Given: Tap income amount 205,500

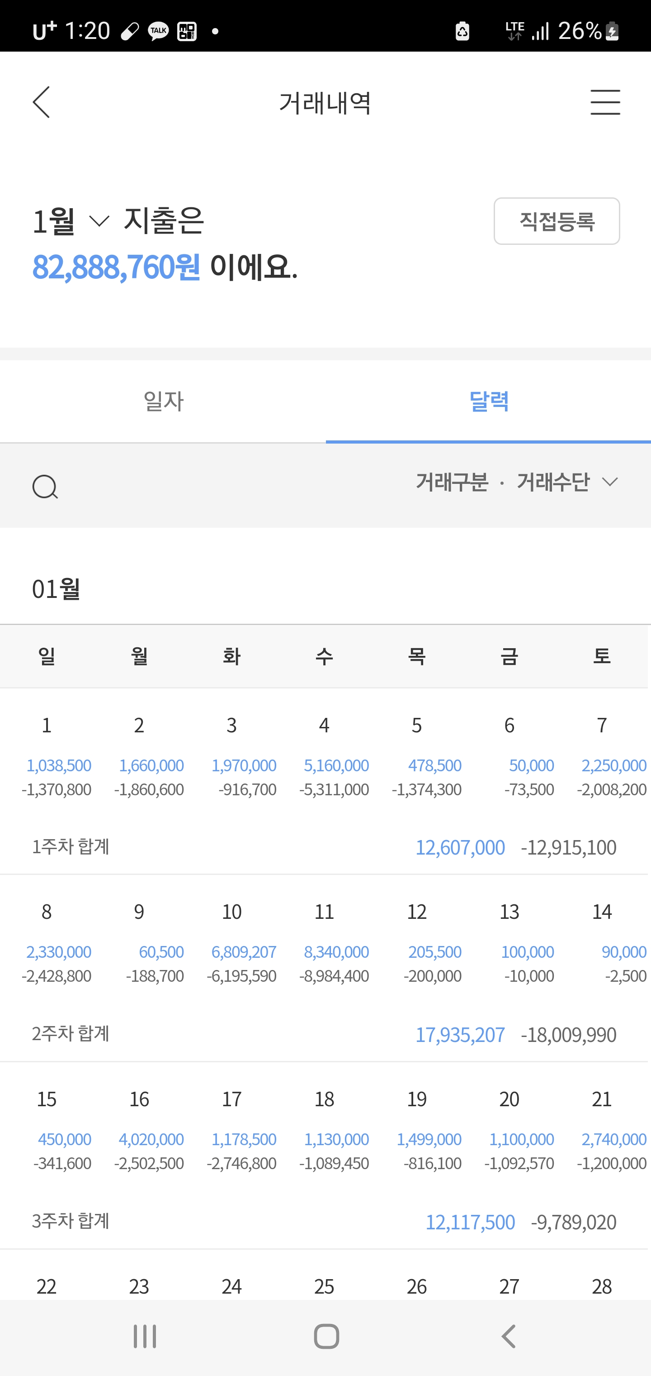Looking at the screenshot, I should [434, 951].
